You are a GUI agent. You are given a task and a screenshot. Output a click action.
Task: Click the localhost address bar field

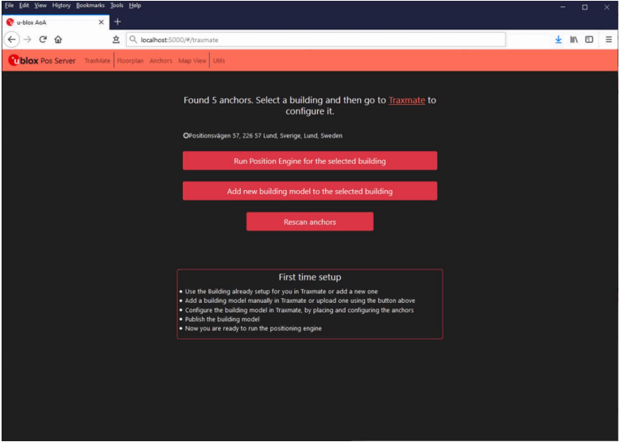[x=316, y=40]
